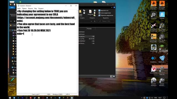
Task: Open Kill It With Fire HEAT shortcut
Action: (162, 5)
